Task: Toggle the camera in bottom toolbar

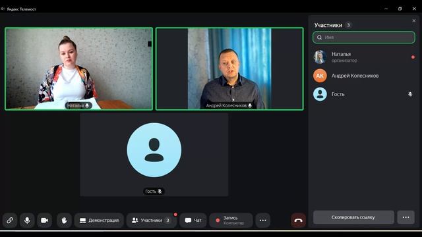Action: [44, 221]
